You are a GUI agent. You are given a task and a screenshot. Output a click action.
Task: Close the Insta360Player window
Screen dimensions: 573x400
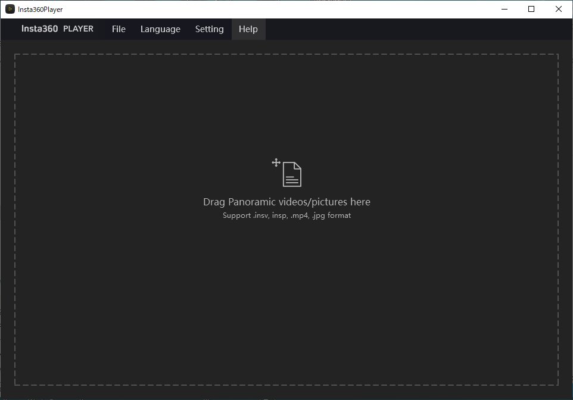[558, 9]
